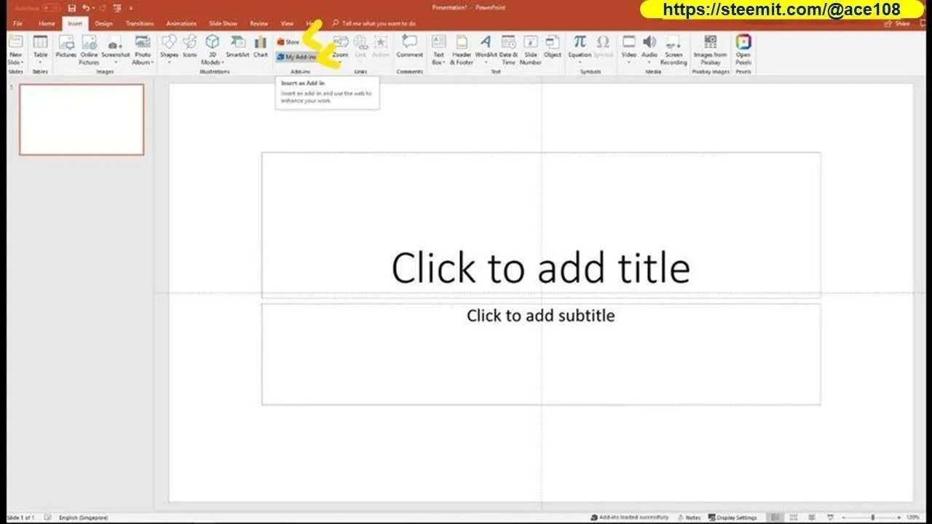Click the Link button
The width and height of the screenshot is (932, 524).
pyautogui.click(x=360, y=47)
